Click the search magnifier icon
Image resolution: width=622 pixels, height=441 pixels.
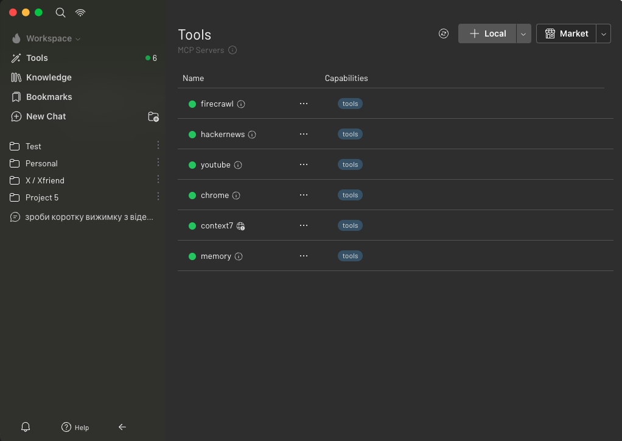pos(60,12)
